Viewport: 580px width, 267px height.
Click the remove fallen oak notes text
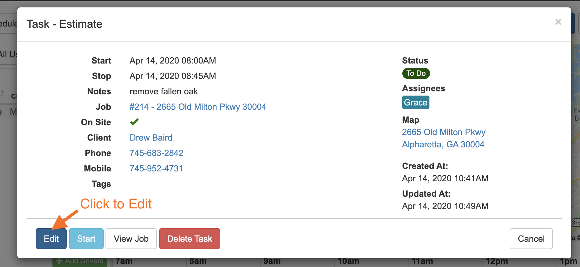(164, 91)
